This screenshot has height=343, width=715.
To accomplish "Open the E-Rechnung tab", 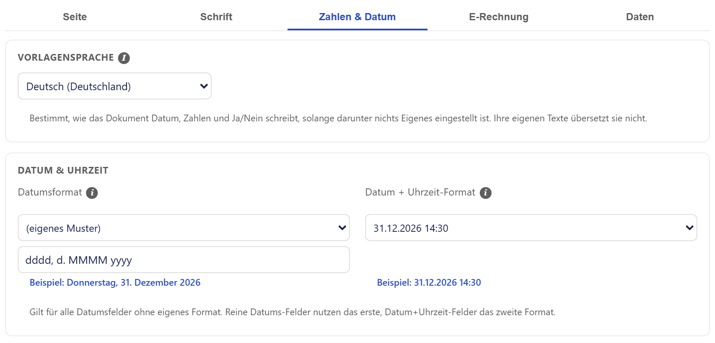I will (x=499, y=17).
